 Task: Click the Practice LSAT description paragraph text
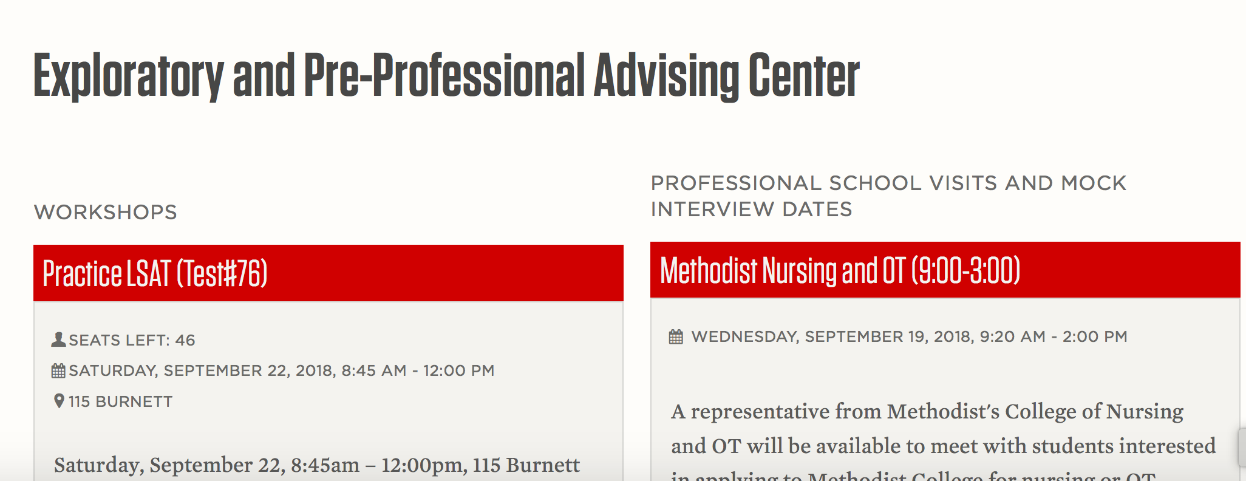point(316,465)
